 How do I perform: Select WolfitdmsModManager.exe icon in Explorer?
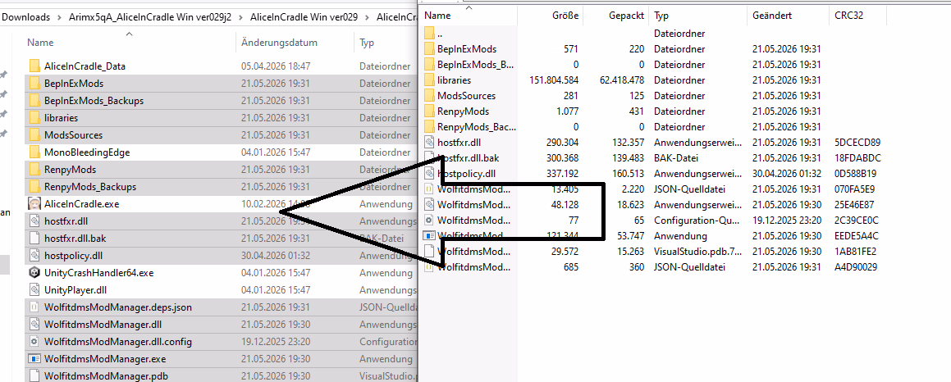34,359
